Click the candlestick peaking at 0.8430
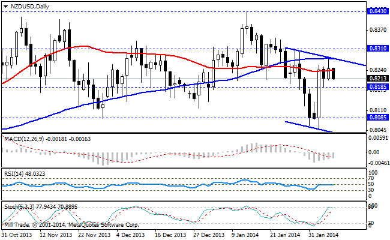The width and height of the screenshot is (390, 240). click(247, 26)
